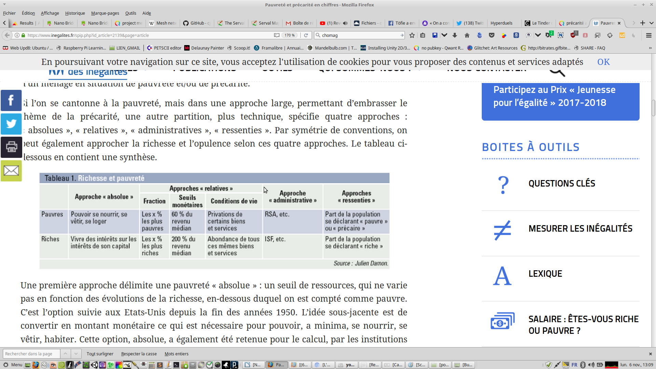The height and width of the screenshot is (369, 656).
Task: Toggle 'Tout surligner' in find bar
Action: click(x=100, y=354)
